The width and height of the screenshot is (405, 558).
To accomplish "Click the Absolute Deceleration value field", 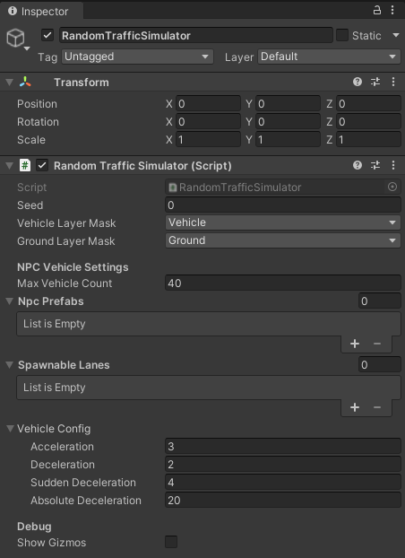I will (x=283, y=500).
